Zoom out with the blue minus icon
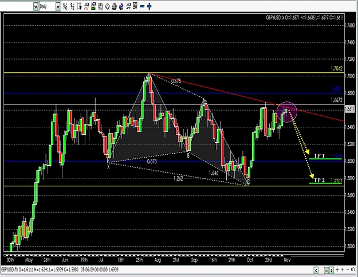 click(142, 6)
